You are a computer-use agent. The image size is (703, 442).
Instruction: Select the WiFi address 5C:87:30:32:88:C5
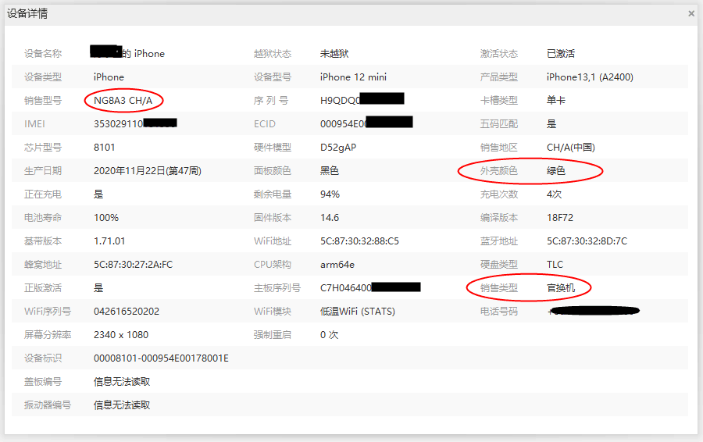point(359,241)
